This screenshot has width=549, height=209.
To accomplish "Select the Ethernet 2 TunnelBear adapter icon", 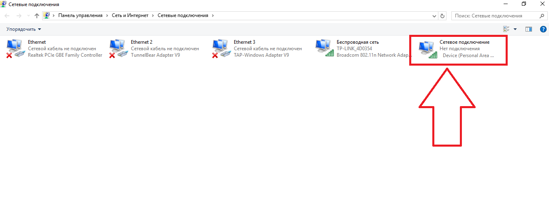I will [x=118, y=49].
